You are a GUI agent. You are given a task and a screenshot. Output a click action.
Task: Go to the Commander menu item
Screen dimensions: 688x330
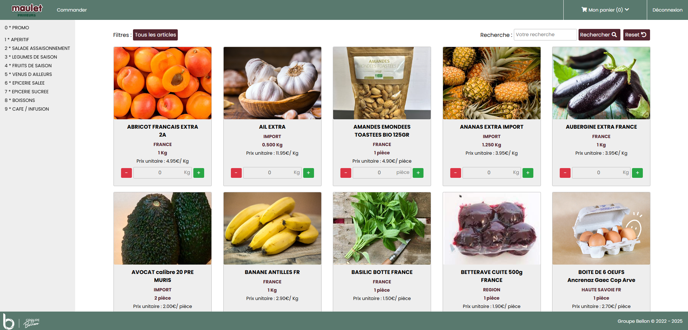(72, 10)
